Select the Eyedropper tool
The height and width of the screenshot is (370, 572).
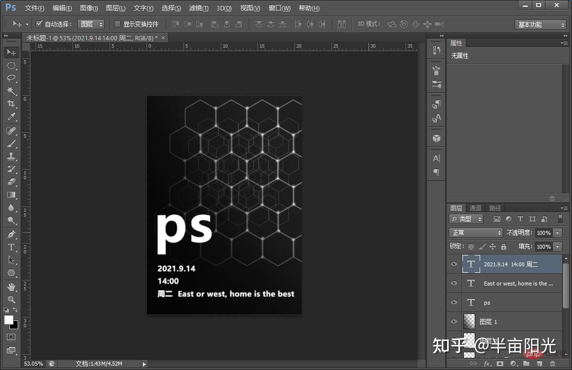[x=11, y=116]
